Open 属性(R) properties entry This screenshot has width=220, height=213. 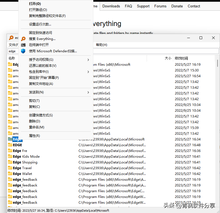pyautogui.click(x=34, y=136)
